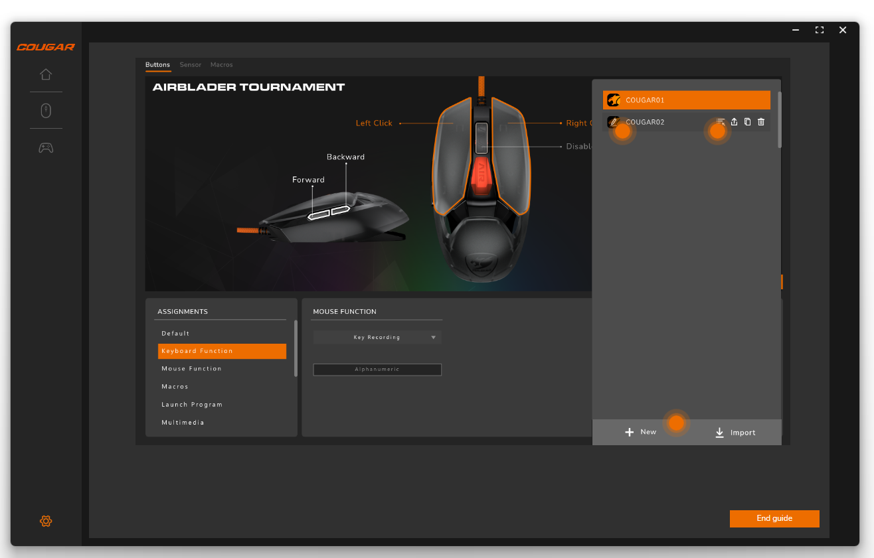Click the AIRBLADER TOURNAMENT title
Screen dimensions: 874x558
pos(248,87)
